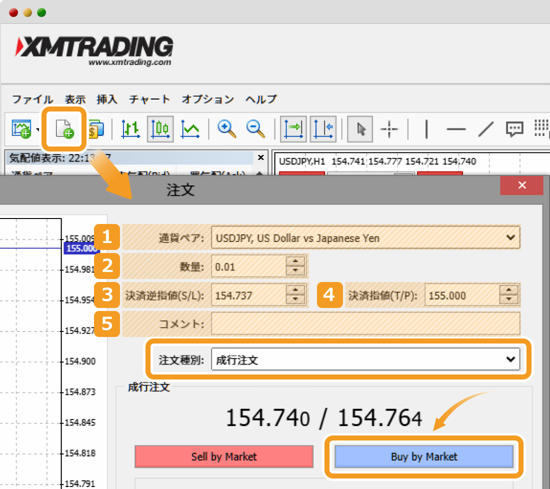Open the 表示 menu
This screenshot has height=489, width=550.
click(x=75, y=99)
